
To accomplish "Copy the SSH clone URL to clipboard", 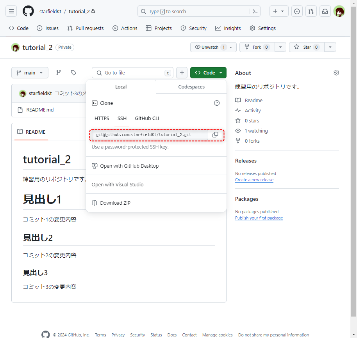I will tap(215, 134).
